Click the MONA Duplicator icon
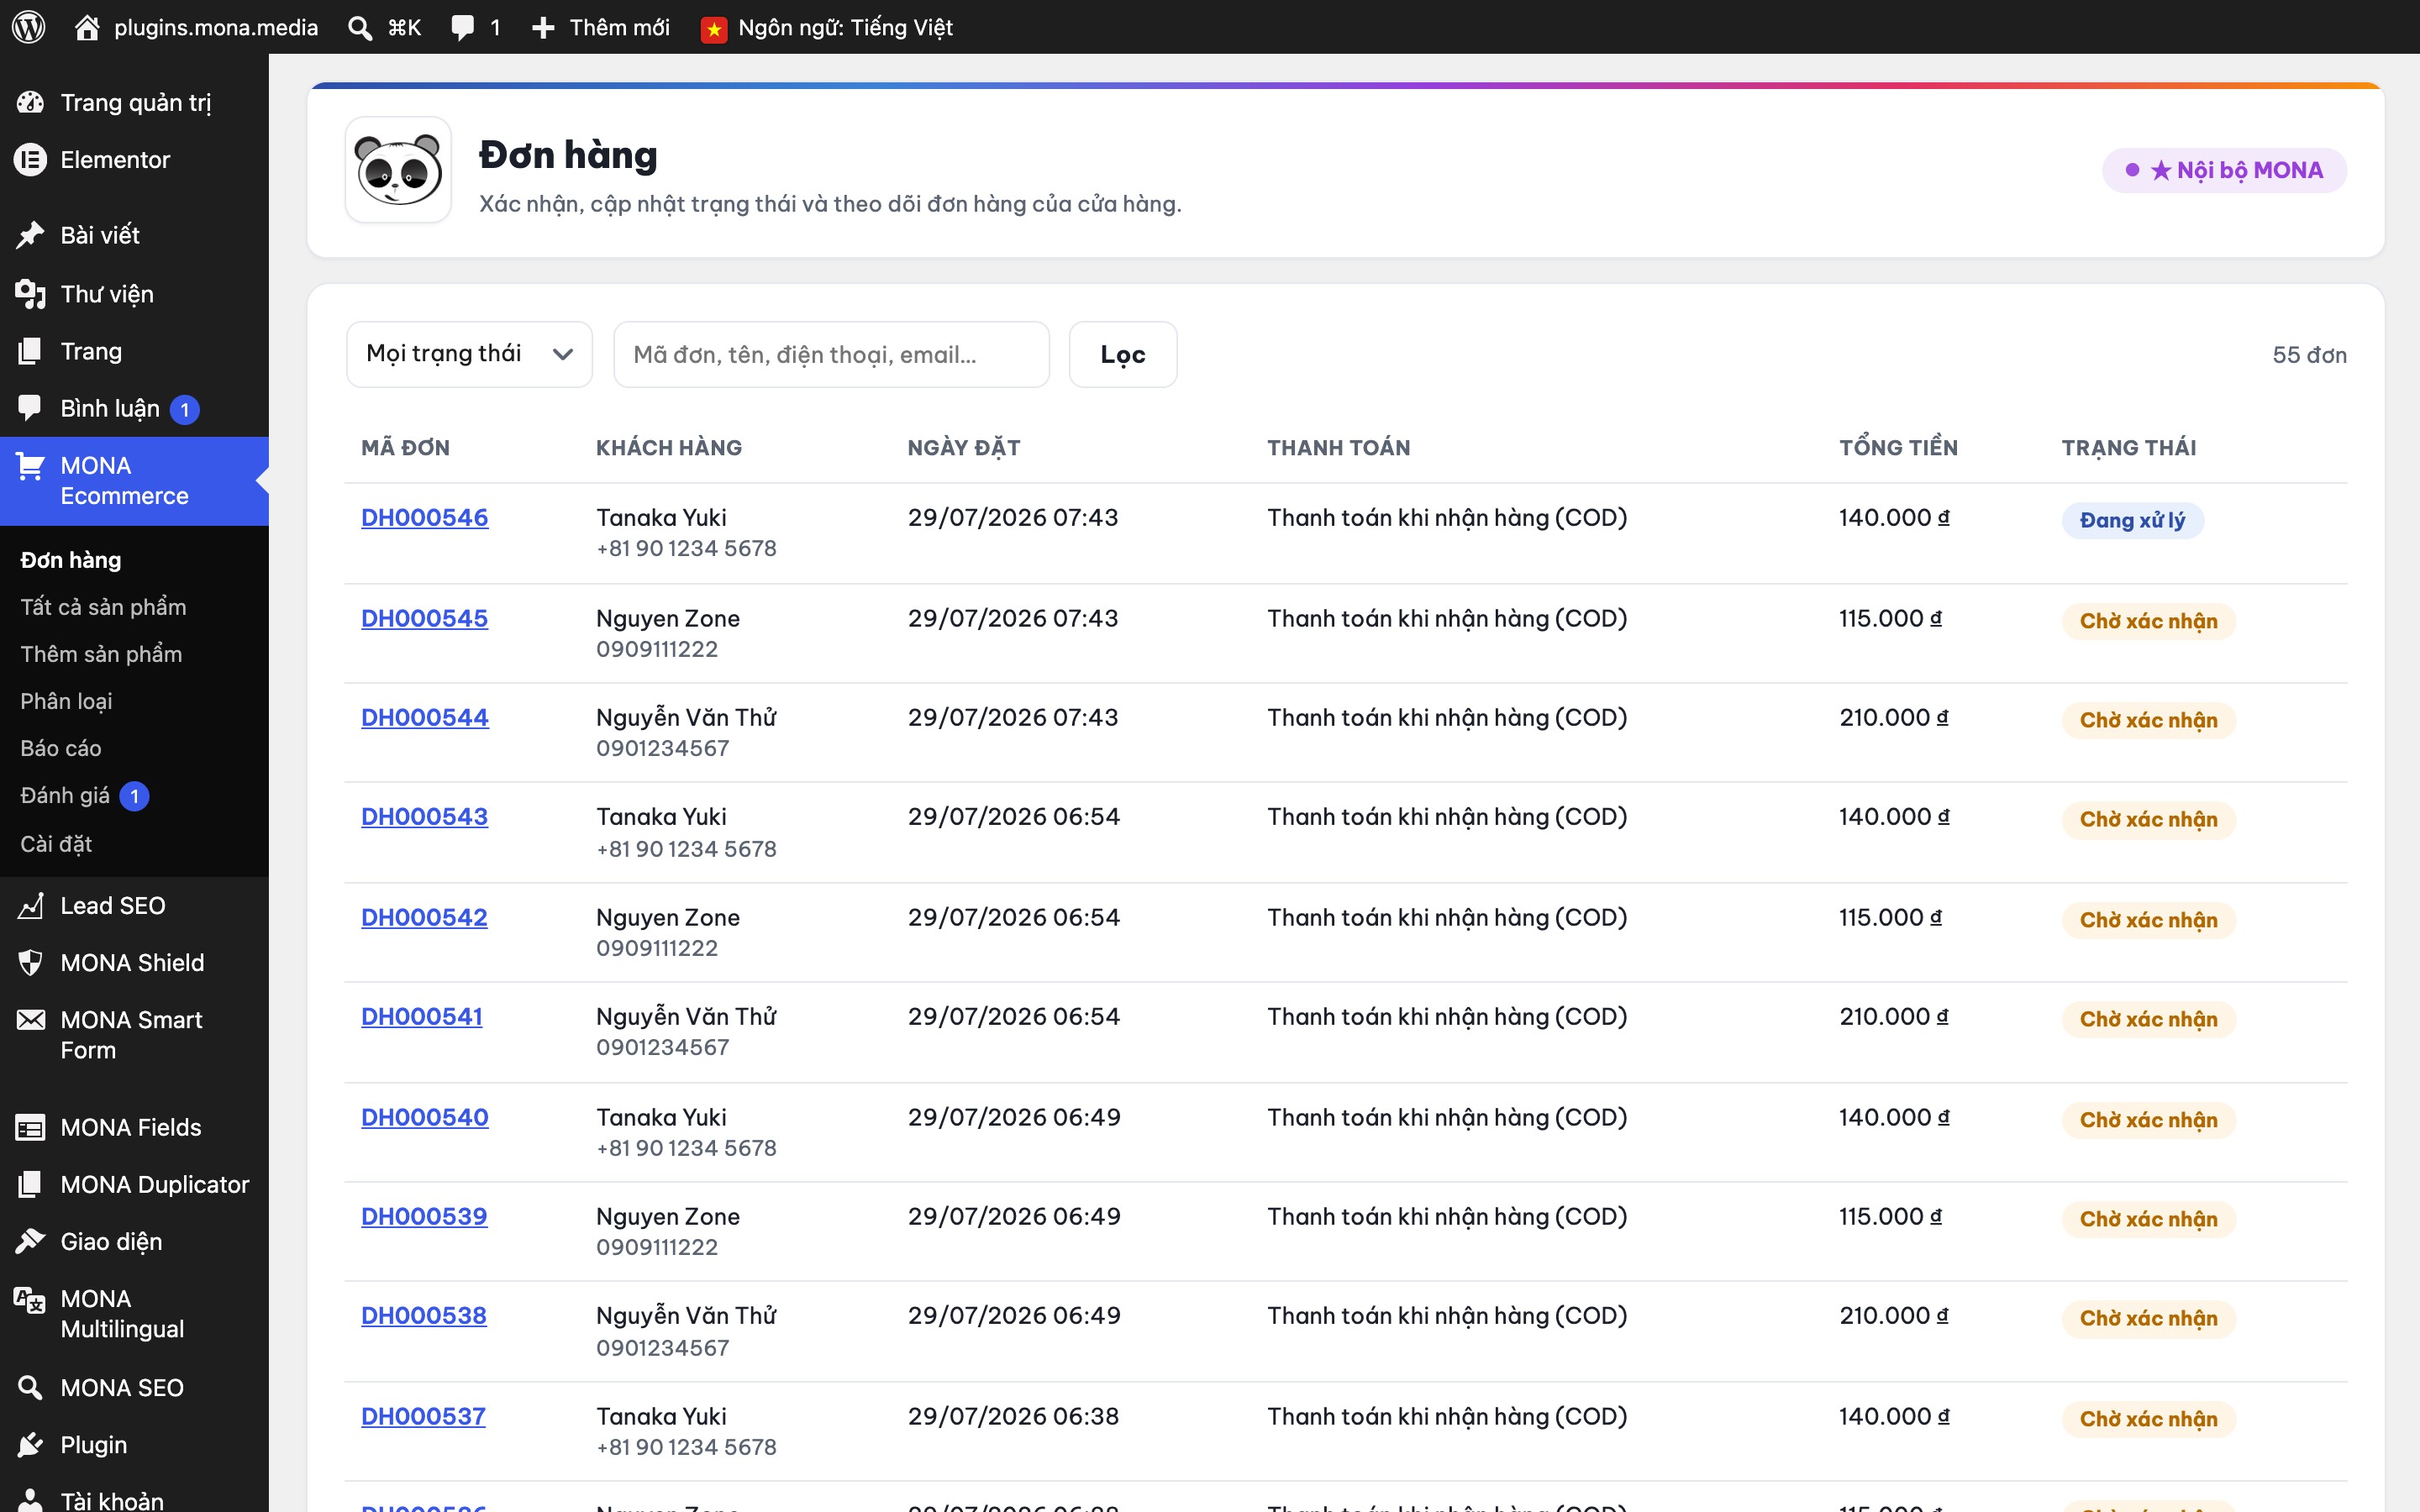 coord(30,1185)
